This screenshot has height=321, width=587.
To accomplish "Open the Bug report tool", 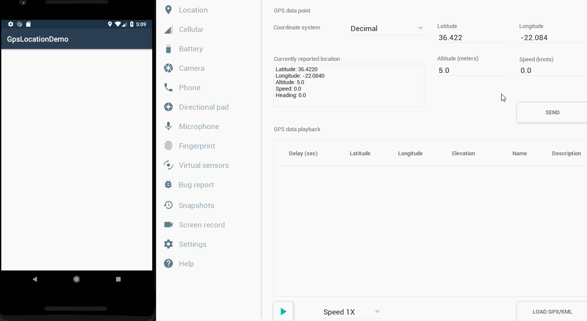I will [x=196, y=184].
